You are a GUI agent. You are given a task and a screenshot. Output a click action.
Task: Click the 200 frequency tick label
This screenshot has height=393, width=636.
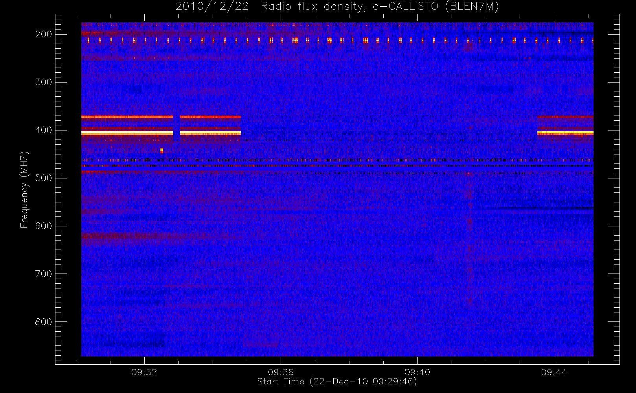pyautogui.click(x=44, y=34)
